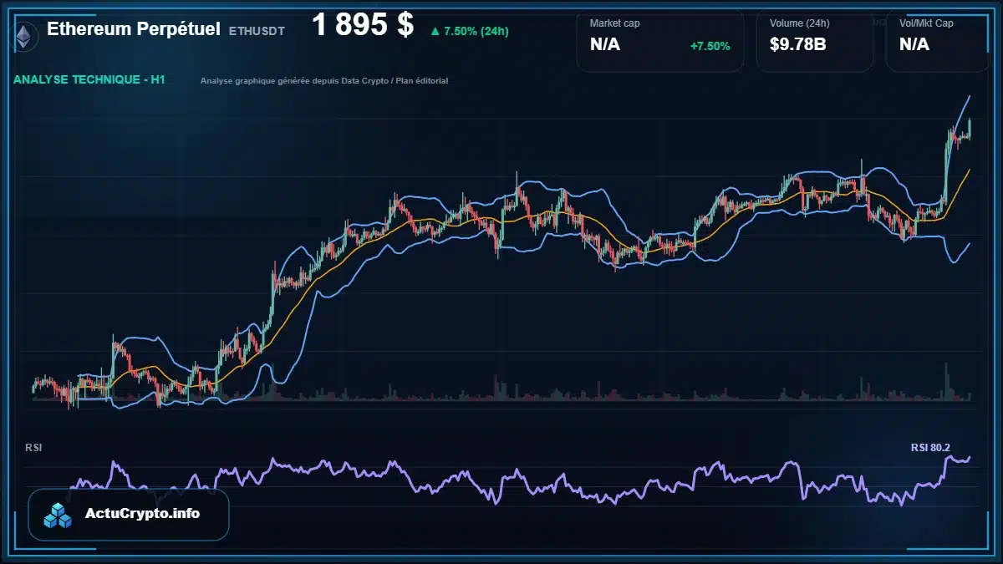The width and height of the screenshot is (1003, 564).
Task: Click the Analyse graphique générée depuis Data Crypto caption
Action: pyautogui.click(x=324, y=81)
